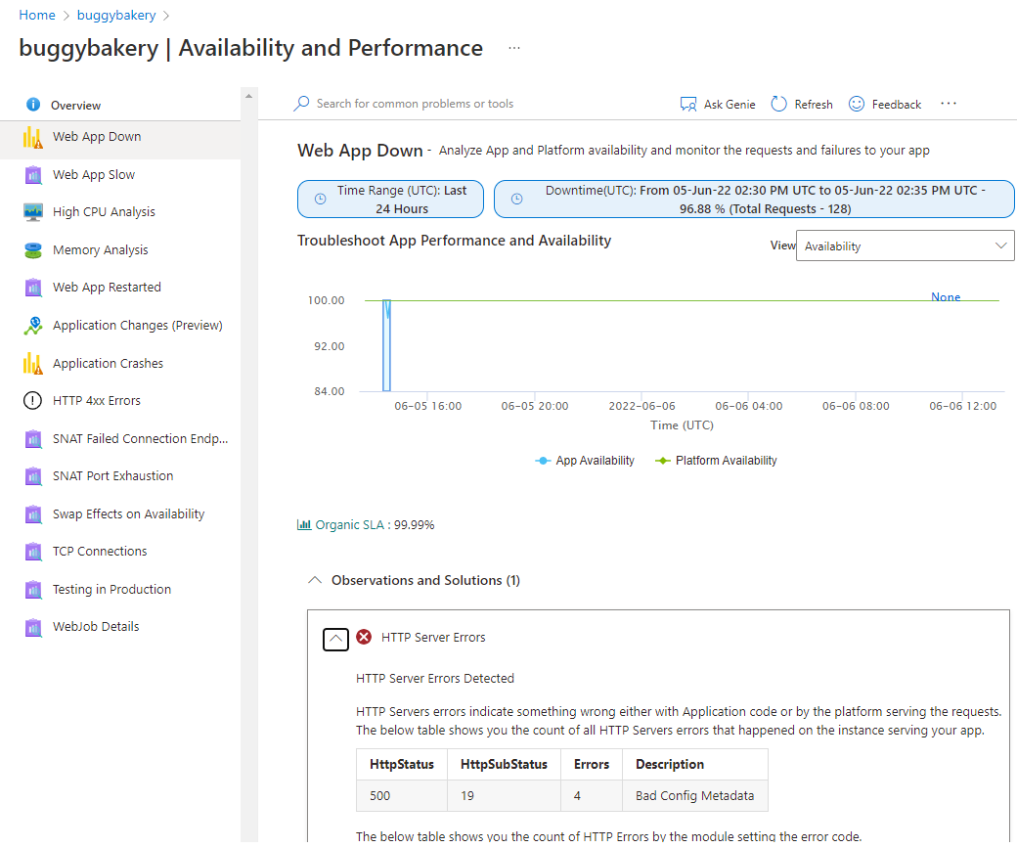Open the View Availability dropdown

click(x=905, y=246)
